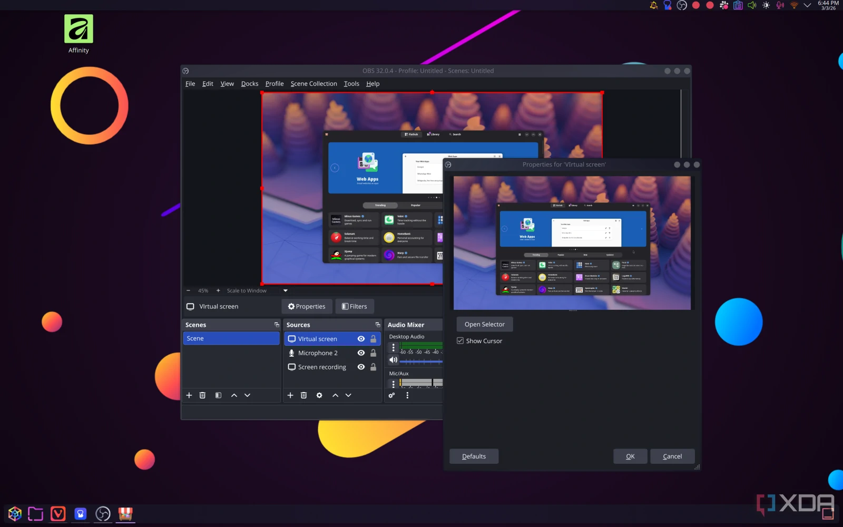
Task: Add a new scene using the plus icon
Action: click(189, 395)
